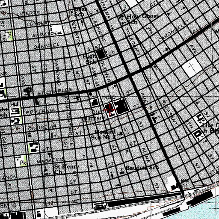Click the "Pk" park label near MAGAZINE
This screenshot has height=219, width=219.
[23, 163]
